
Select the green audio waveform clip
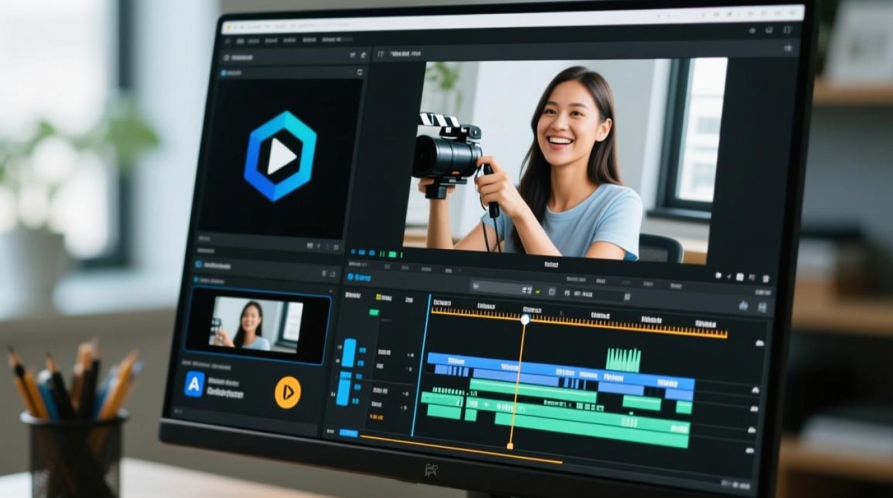[623, 360]
